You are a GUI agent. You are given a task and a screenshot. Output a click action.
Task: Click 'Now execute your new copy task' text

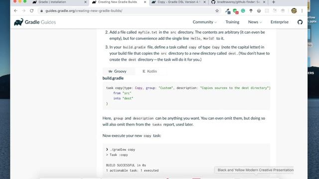pyautogui.click(x=132, y=136)
